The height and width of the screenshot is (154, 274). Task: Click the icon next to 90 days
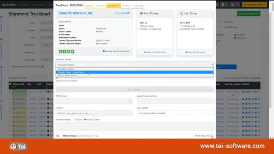42,67
